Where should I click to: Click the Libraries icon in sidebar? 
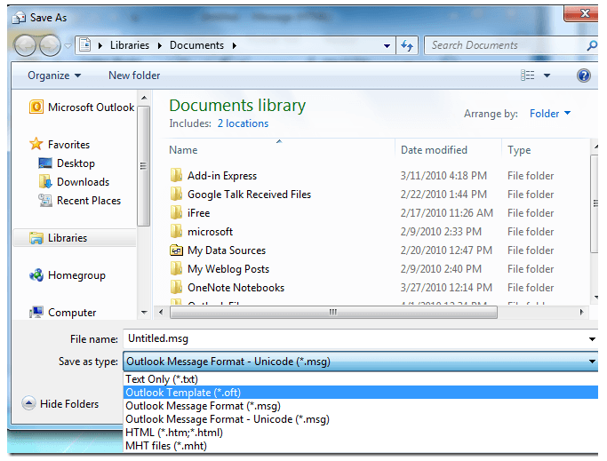click(x=36, y=238)
